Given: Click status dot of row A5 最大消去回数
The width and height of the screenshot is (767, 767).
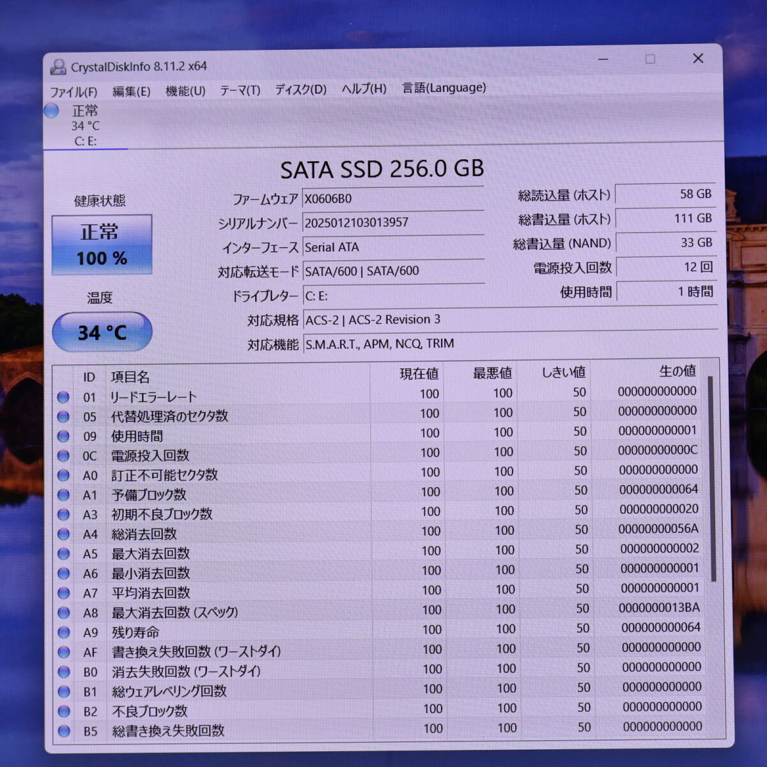Looking at the screenshot, I should click(63, 554).
